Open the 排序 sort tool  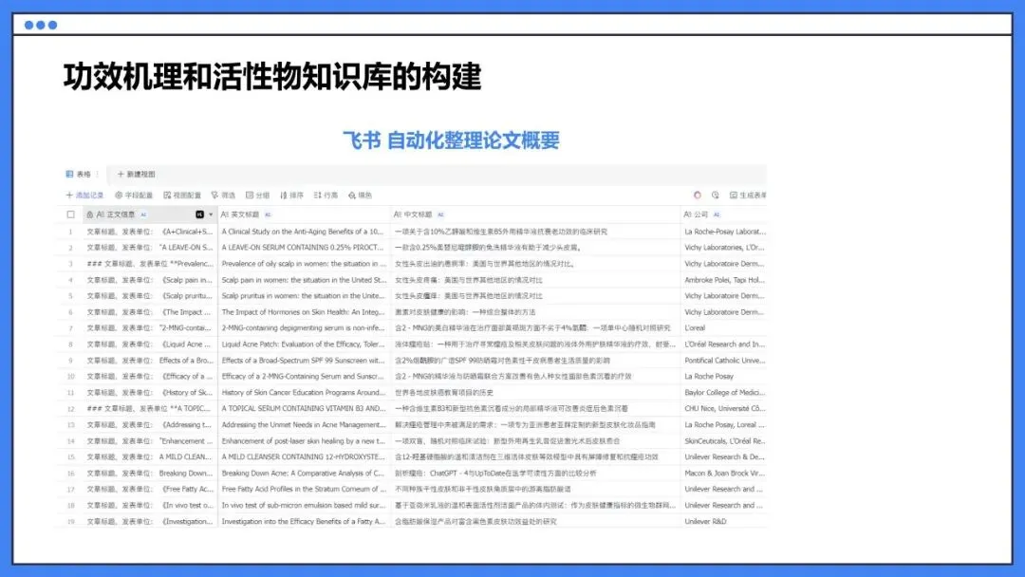pyautogui.click(x=291, y=195)
